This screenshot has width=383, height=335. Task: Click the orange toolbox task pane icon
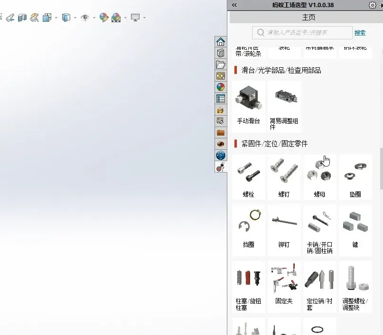coord(221,110)
